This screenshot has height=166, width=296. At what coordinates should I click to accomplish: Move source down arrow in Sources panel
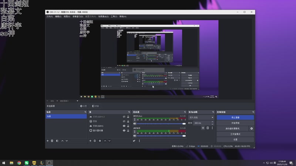(110, 141)
